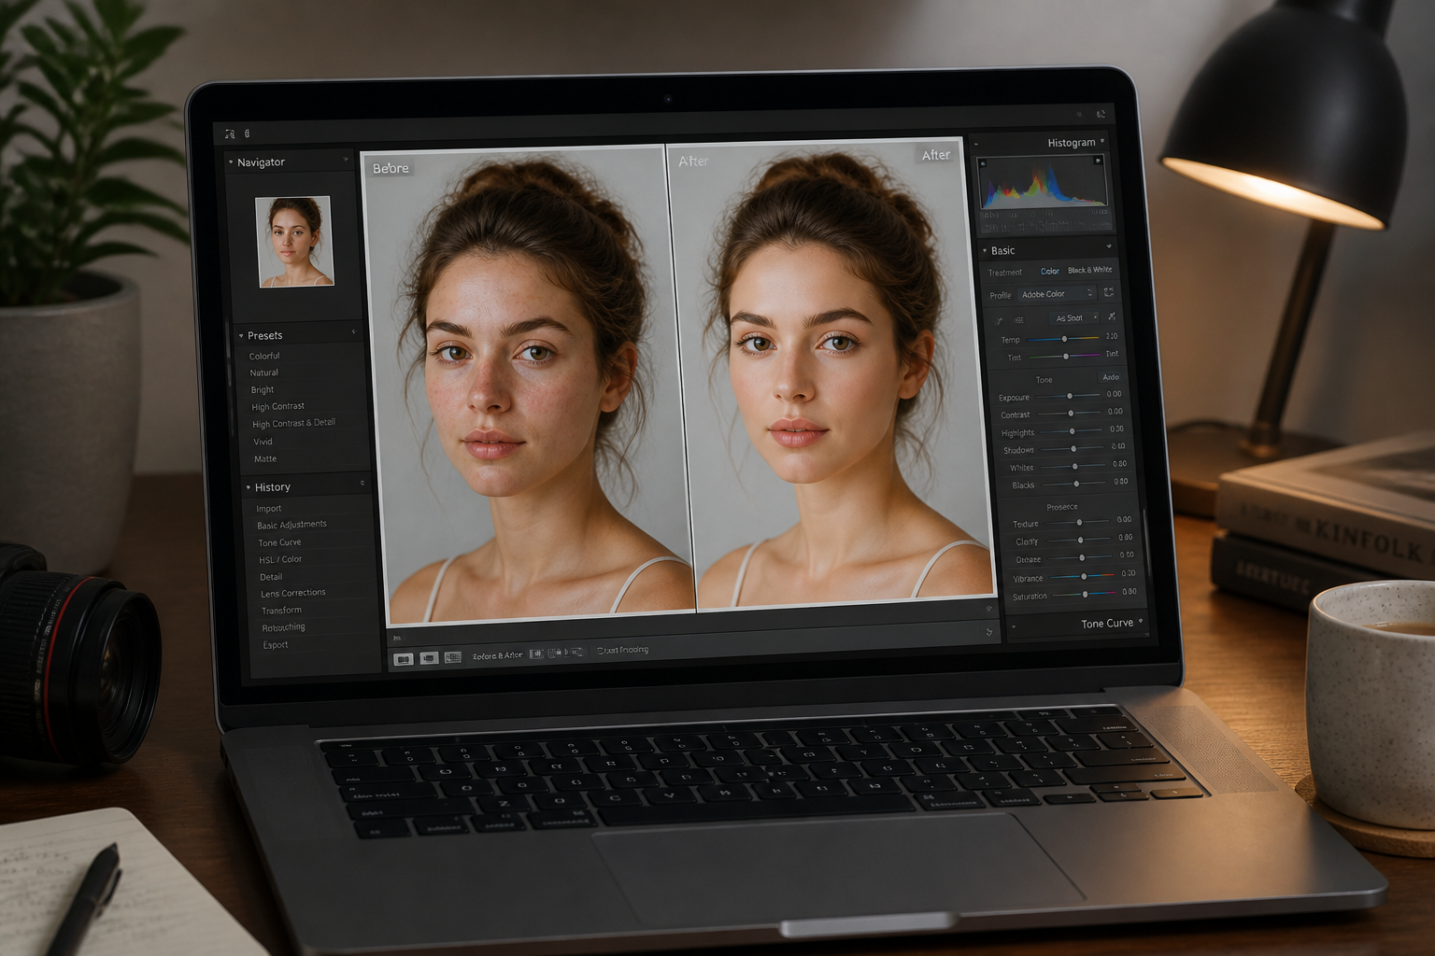The height and width of the screenshot is (956, 1435).
Task: Click the Temp slider handle
Action: [1064, 339]
